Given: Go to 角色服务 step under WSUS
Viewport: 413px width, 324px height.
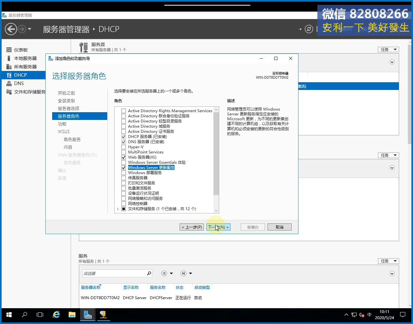Looking at the screenshot, I should coord(72,139).
